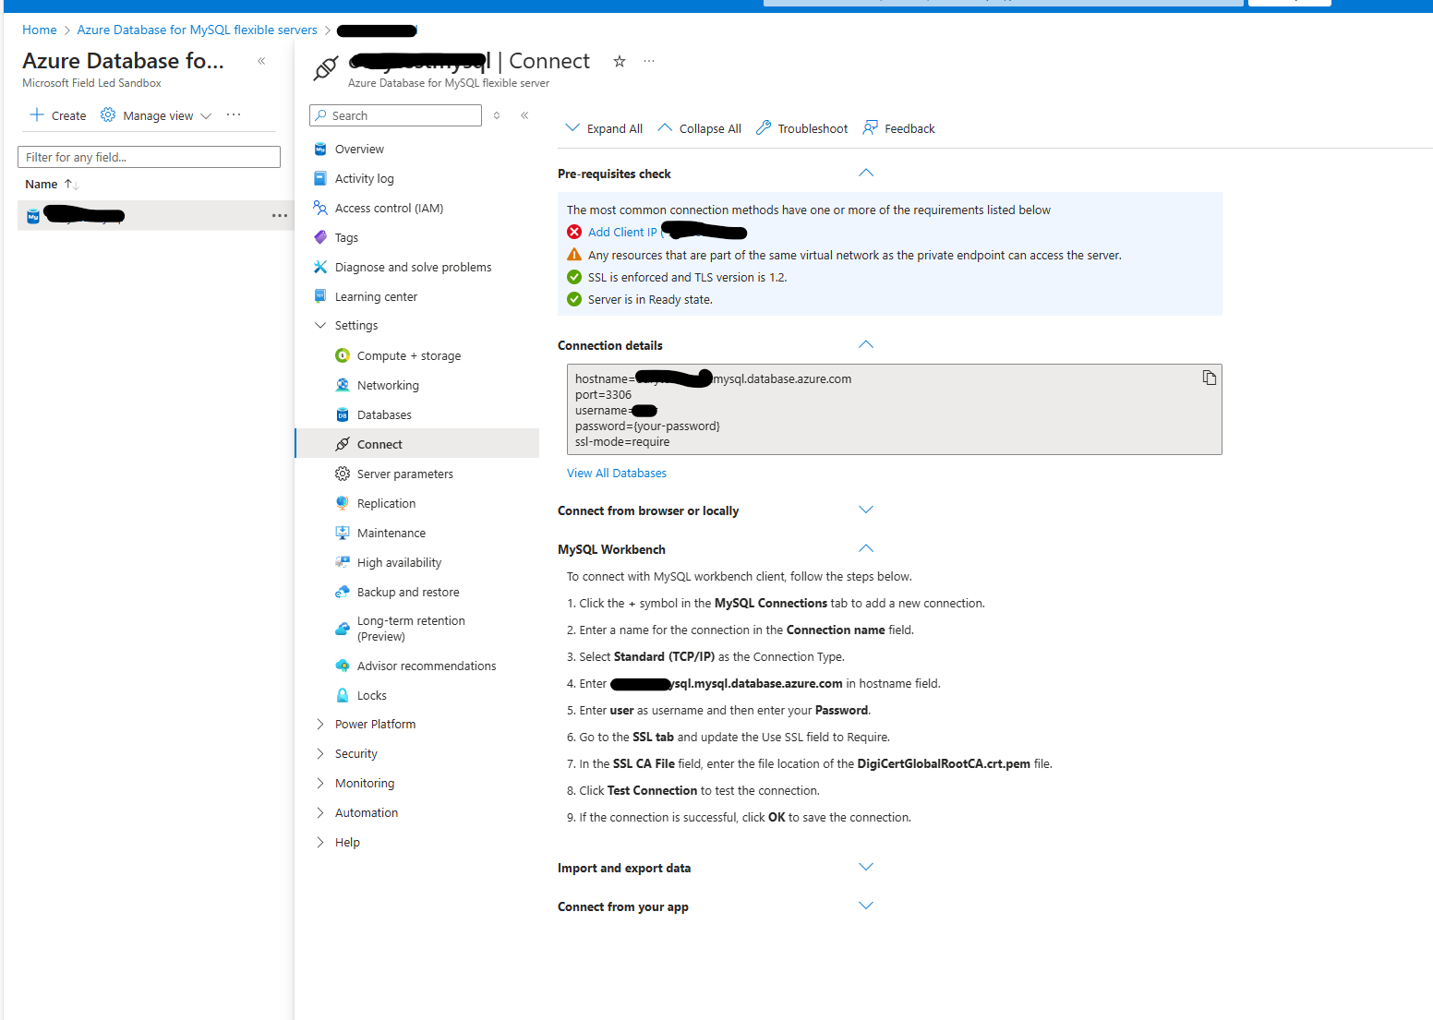The image size is (1433, 1020).
Task: Click the Filter for any field box
Action: tap(149, 157)
